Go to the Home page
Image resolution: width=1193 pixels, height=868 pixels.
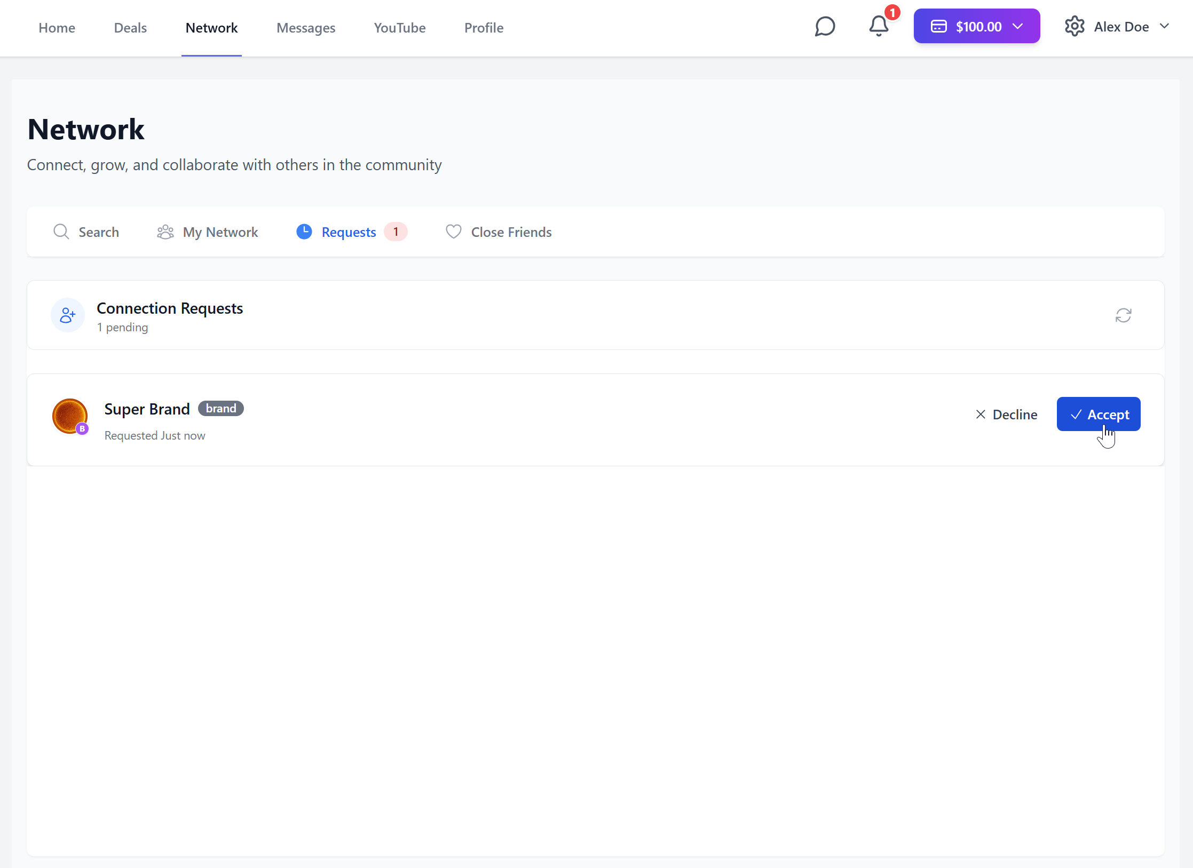tap(57, 28)
